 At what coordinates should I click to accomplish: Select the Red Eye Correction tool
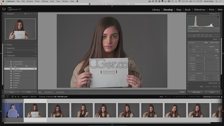199,35
